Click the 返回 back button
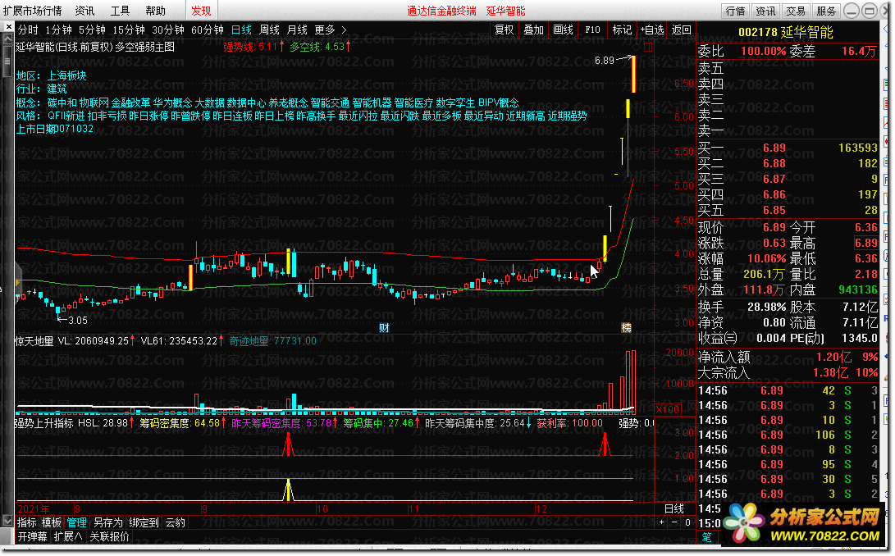 (x=682, y=30)
